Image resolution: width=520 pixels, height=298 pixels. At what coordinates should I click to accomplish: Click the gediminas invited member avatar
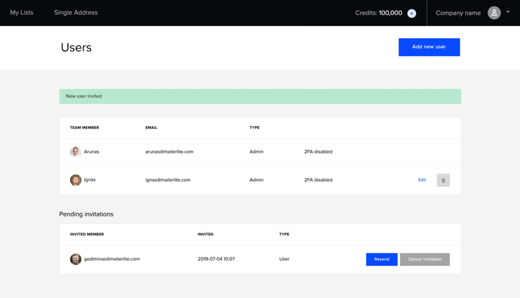tap(76, 259)
